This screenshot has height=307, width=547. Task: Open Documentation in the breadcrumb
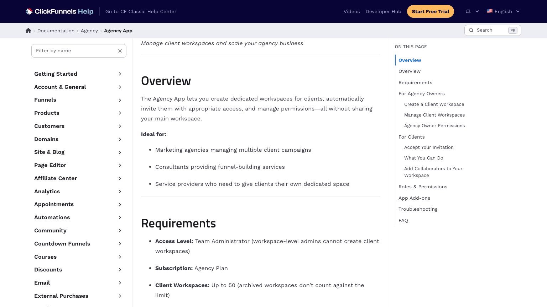pos(56,31)
